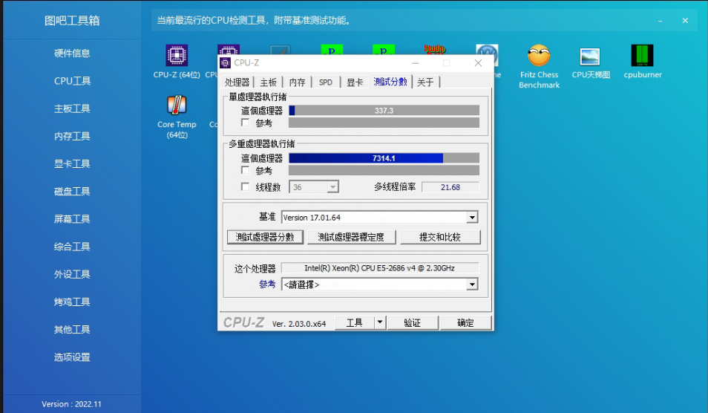The width and height of the screenshot is (708, 413).
Task: Select 其他工具 in the sidebar
Action: pyautogui.click(x=72, y=329)
